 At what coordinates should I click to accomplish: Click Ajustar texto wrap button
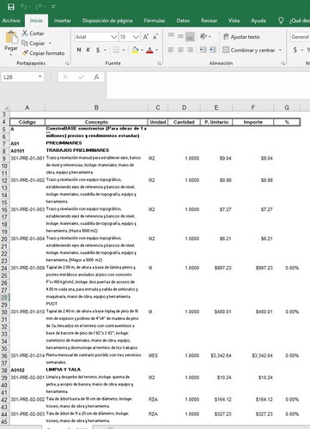pyautogui.click(x=241, y=37)
